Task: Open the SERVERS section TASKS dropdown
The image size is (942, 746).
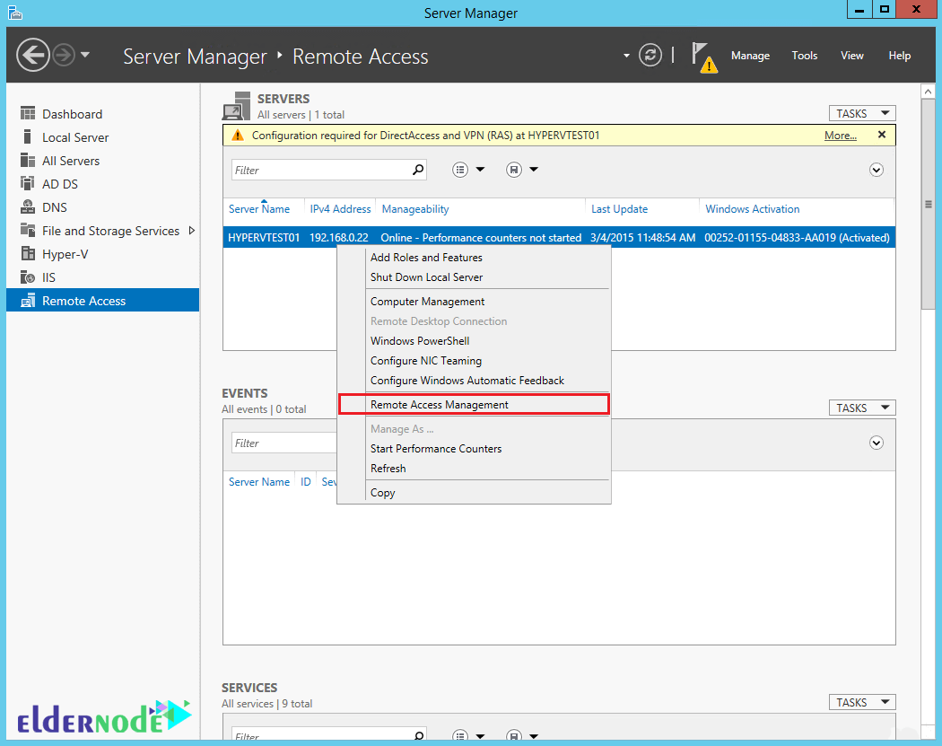Action: click(862, 113)
